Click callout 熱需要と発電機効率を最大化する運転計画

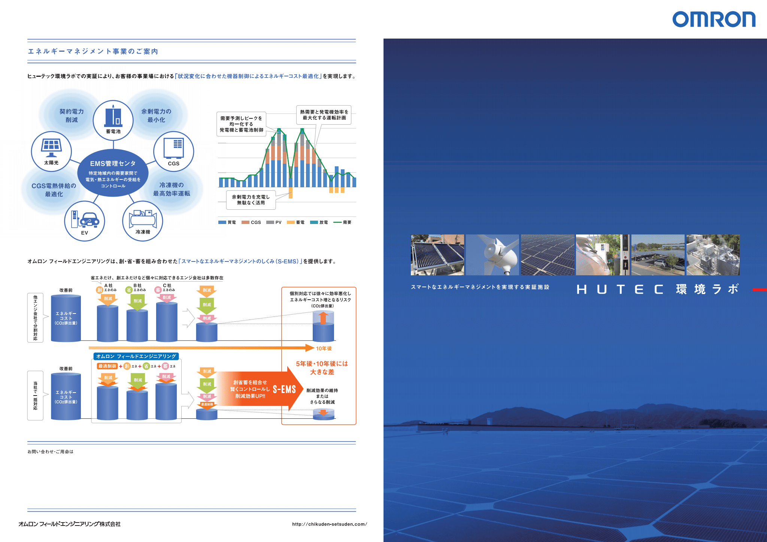pyautogui.click(x=324, y=115)
